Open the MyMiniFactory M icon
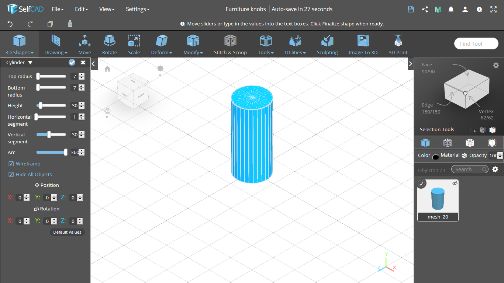Viewport: 504px width, 283px height. [438, 10]
